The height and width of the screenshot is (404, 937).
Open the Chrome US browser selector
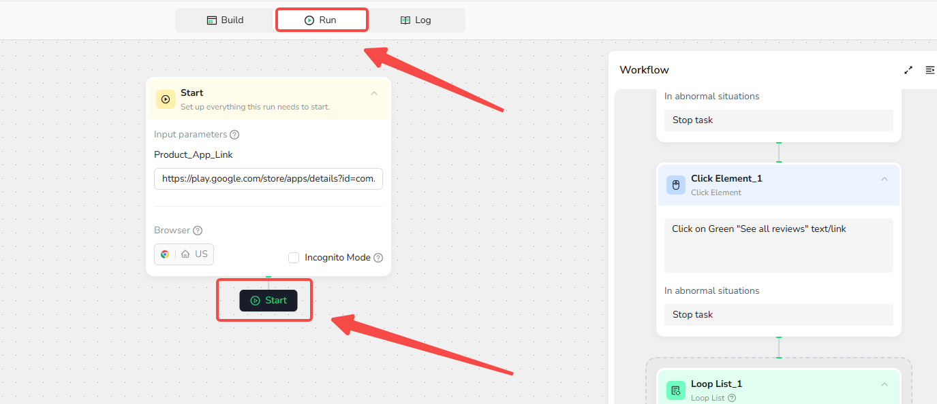184,254
